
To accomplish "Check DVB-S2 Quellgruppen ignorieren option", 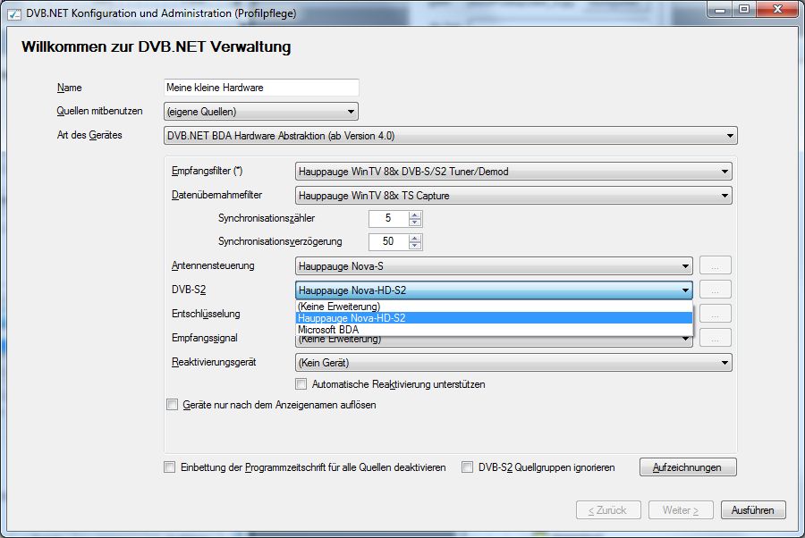I will [x=468, y=467].
